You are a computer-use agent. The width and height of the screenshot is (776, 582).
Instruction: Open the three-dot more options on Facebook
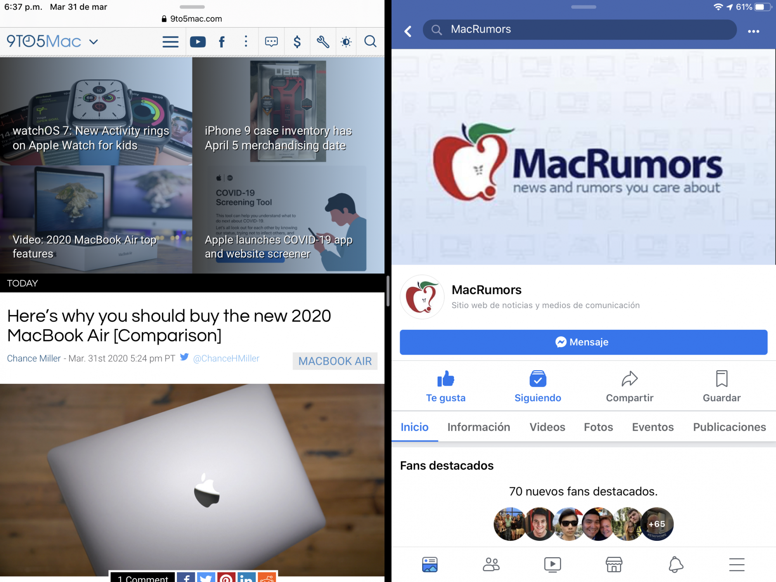point(753,31)
